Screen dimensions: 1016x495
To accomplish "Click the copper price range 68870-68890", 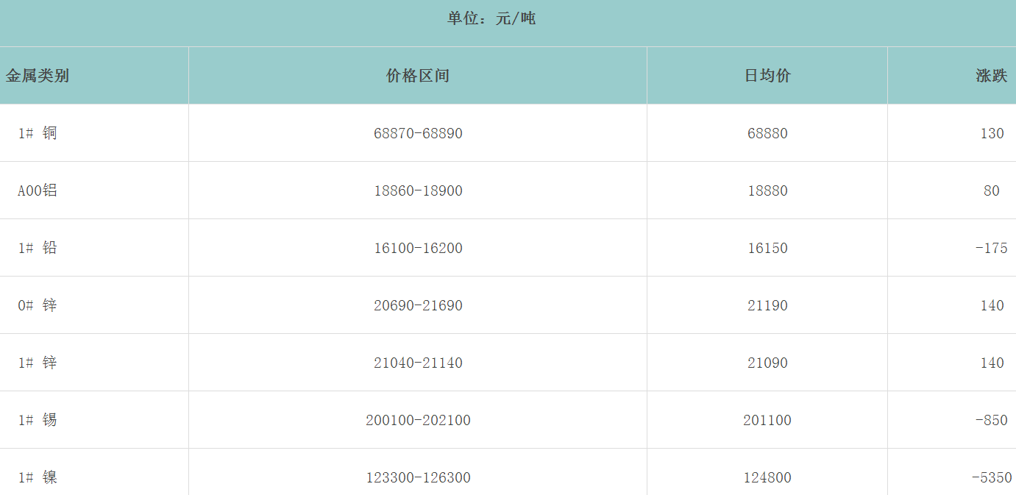I will point(418,133).
